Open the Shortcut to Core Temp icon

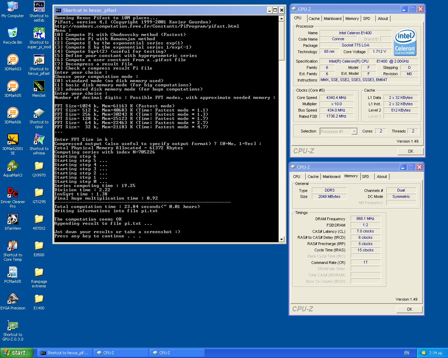point(13,251)
